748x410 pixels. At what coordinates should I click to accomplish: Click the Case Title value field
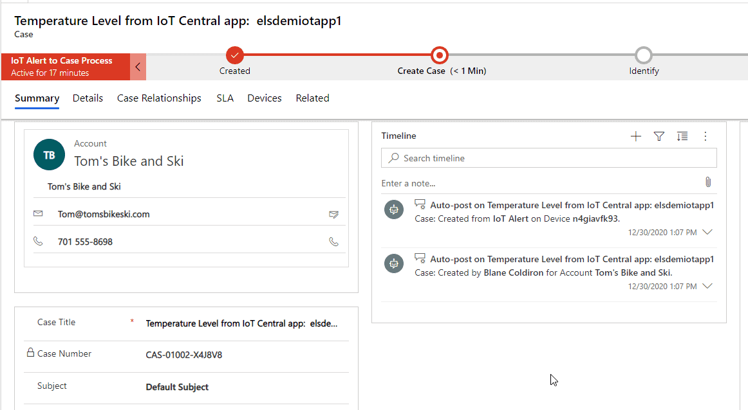point(242,324)
